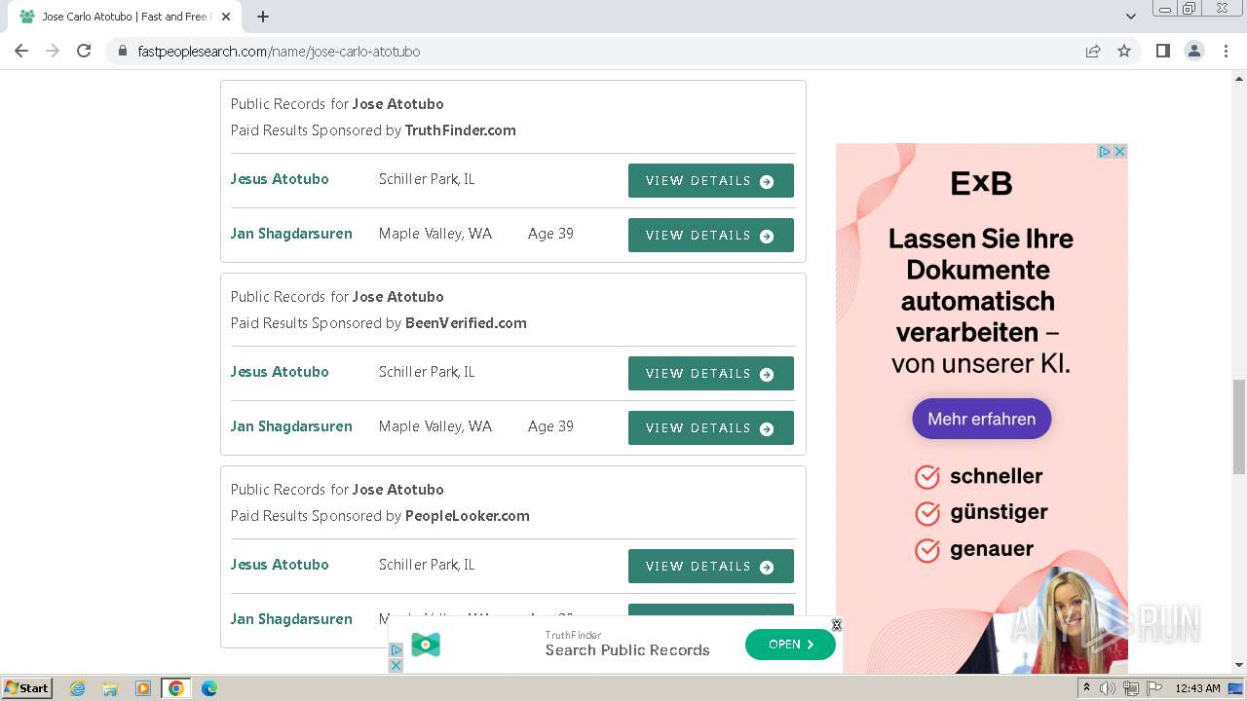View details for Jan Shagdarsuren on TruthFinder
This screenshot has width=1247, height=701.
(711, 236)
